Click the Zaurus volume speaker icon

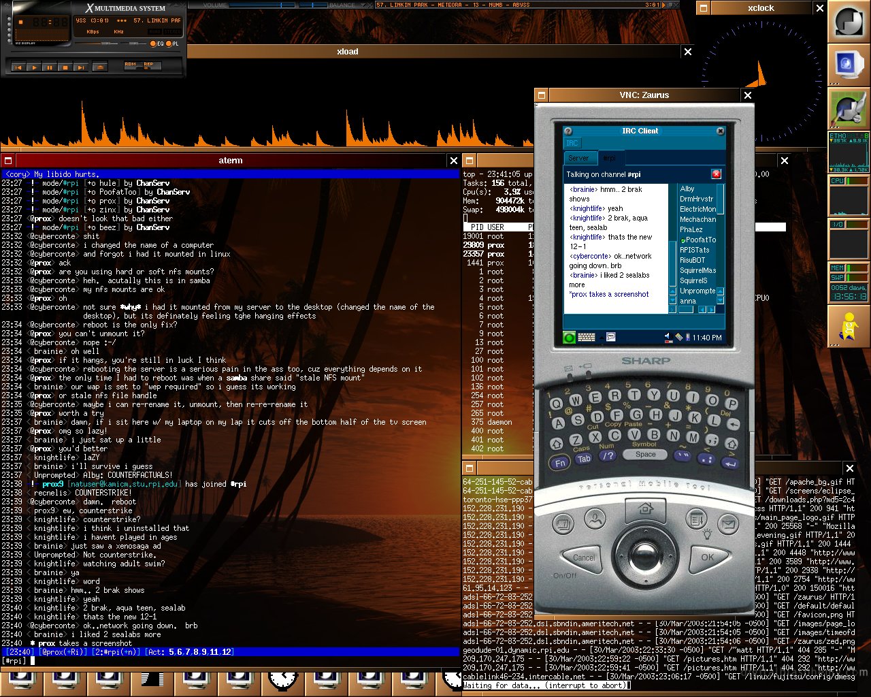(x=668, y=337)
